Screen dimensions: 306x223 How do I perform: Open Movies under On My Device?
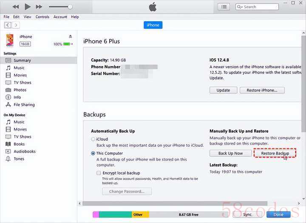[20, 129]
